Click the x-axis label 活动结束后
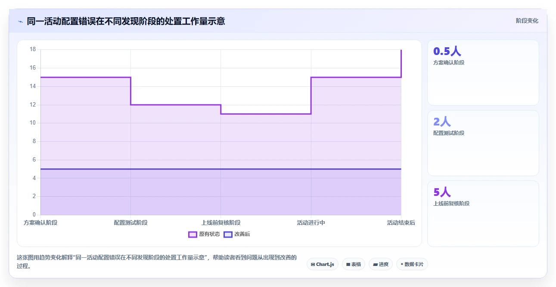The image size is (556, 287). tap(401, 223)
